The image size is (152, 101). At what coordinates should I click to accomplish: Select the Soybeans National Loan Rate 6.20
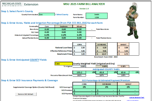pos(102,47)
